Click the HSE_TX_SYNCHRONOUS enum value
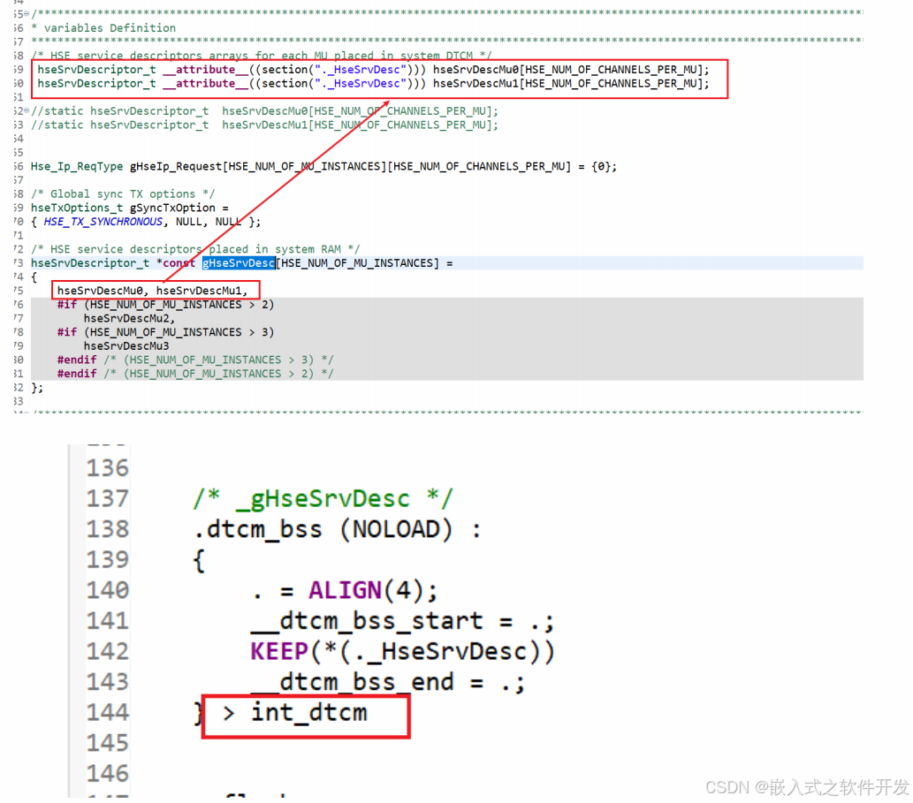 coord(103,222)
